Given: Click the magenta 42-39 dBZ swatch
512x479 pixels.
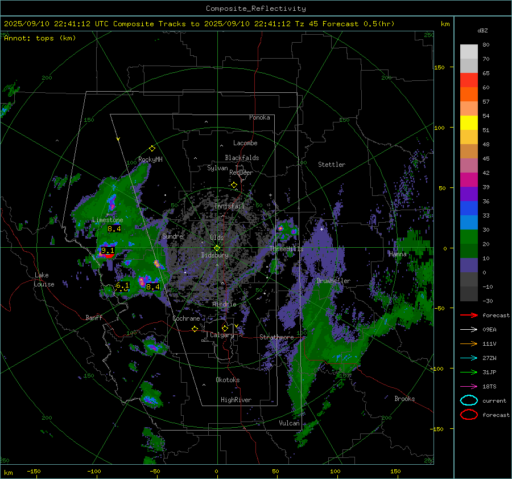Looking at the screenshot, I should click(x=469, y=179).
